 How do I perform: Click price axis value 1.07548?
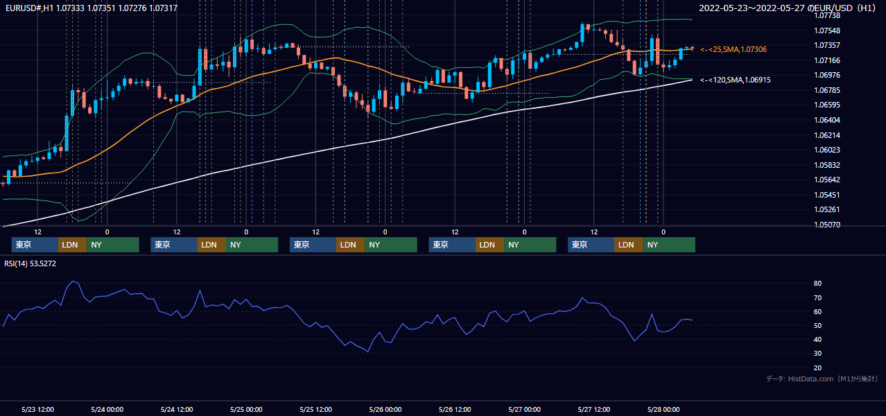pos(826,31)
